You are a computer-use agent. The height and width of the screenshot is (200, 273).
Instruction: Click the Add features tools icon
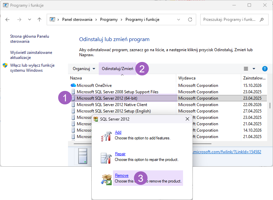coord(106,136)
